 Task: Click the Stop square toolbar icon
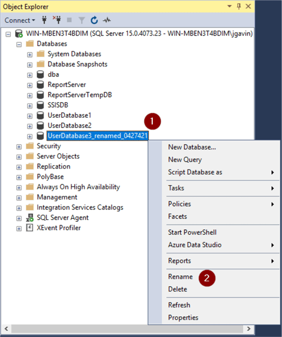pos(69,20)
